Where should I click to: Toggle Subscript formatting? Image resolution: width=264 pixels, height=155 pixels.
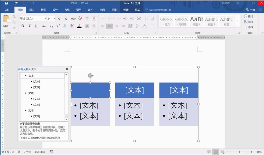51,26
